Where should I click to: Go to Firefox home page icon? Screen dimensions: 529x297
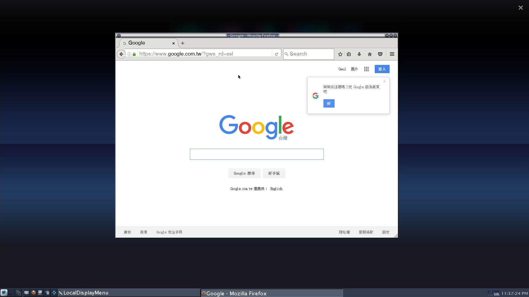pyautogui.click(x=370, y=54)
